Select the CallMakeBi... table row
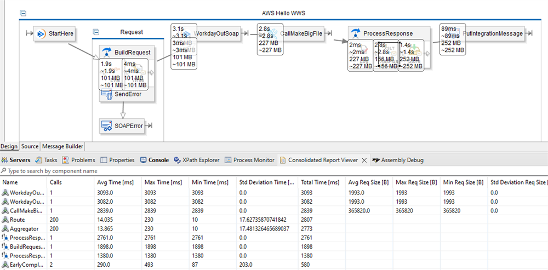Image resolution: width=548 pixels, height=270 pixels. pyautogui.click(x=274, y=211)
